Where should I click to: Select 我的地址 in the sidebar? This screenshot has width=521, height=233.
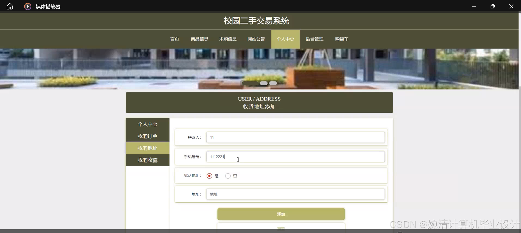(148, 148)
